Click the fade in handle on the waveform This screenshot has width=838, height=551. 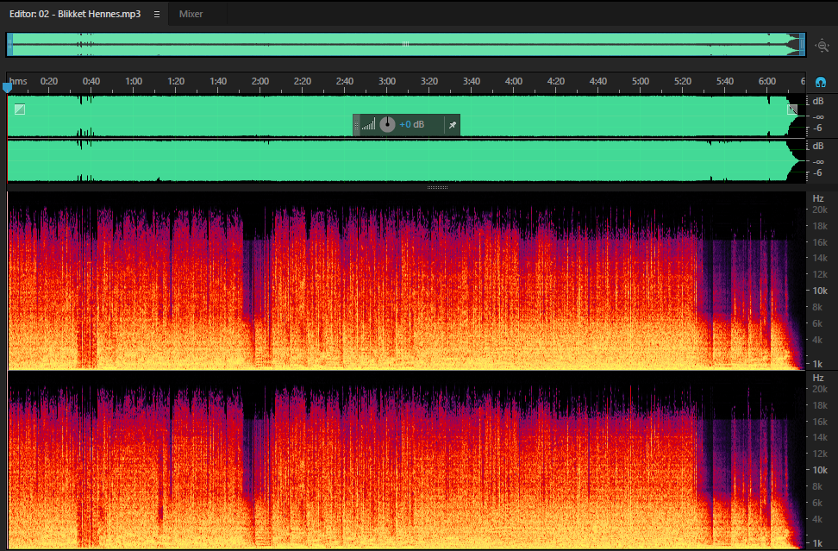20,110
